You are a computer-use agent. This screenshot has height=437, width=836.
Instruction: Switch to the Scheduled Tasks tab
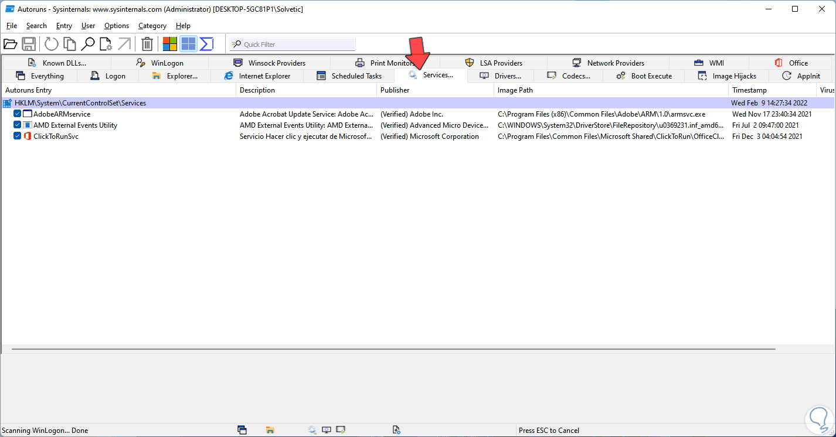point(349,76)
